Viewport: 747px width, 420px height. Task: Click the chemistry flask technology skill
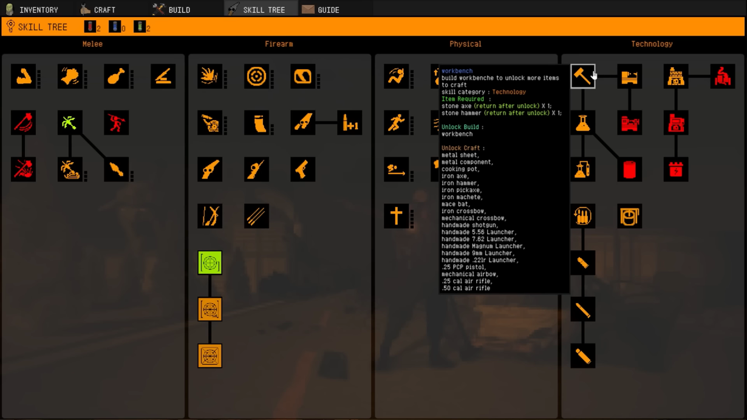click(582, 123)
